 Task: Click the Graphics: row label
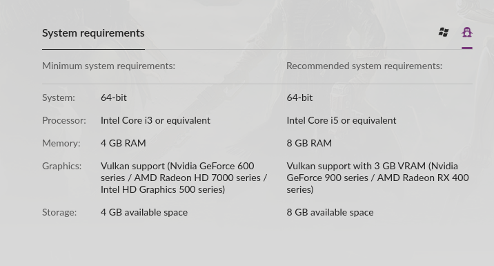62,166
